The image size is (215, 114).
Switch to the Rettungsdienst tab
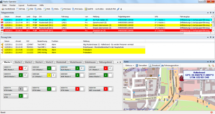pyautogui.click(x=105, y=62)
